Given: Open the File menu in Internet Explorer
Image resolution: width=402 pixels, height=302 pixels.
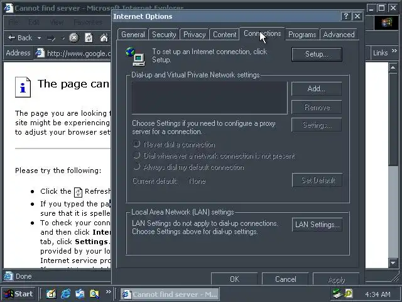Looking at the screenshot, I should 13,23.
